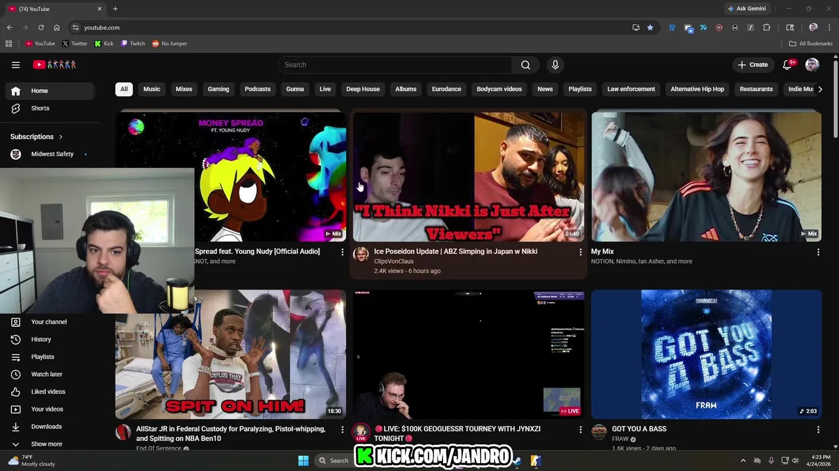Select the Alternative Hip Hop filter chip
Image resolution: width=839 pixels, height=471 pixels.
pos(697,89)
